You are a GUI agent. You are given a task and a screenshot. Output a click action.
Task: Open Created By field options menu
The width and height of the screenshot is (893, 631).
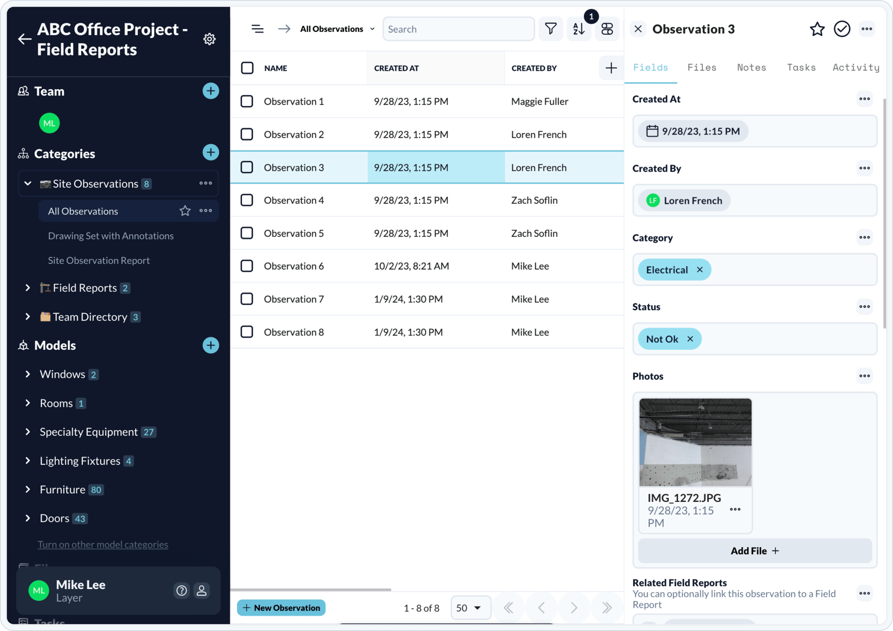864,168
